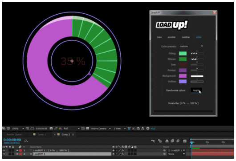Select the layer 1 LoadUP! 1 - [0 % ... 100 %] name
Screen dimensions: 236x161
pos(51,150)
